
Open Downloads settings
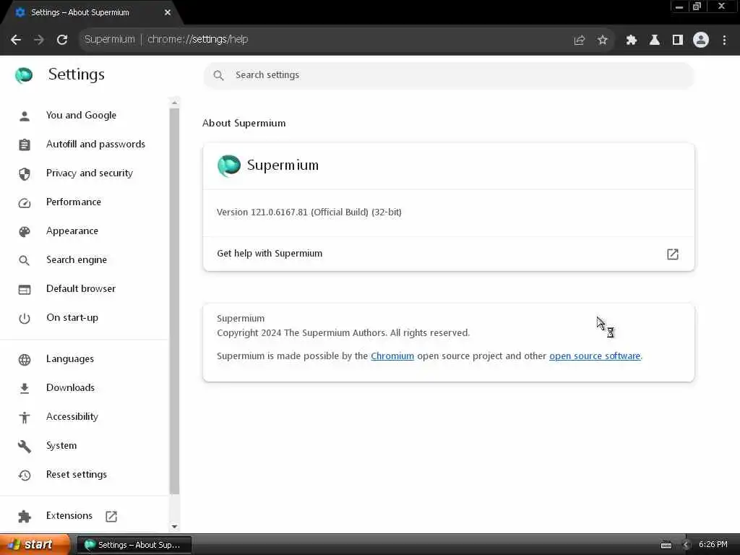[70, 387]
